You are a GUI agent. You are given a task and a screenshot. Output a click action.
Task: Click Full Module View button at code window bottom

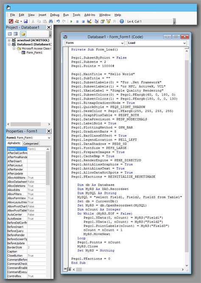(x=69, y=269)
